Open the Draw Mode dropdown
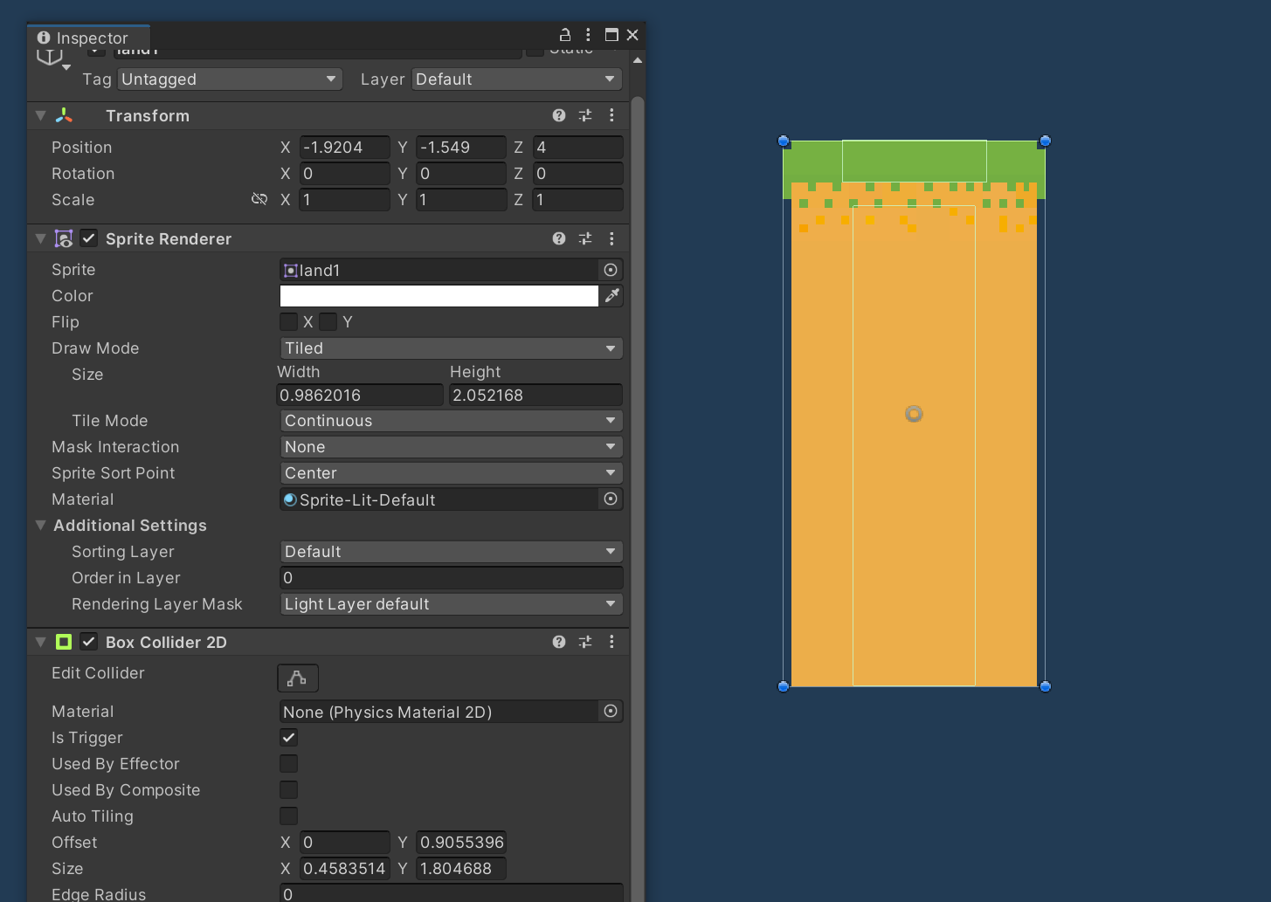The height and width of the screenshot is (902, 1271). (451, 348)
